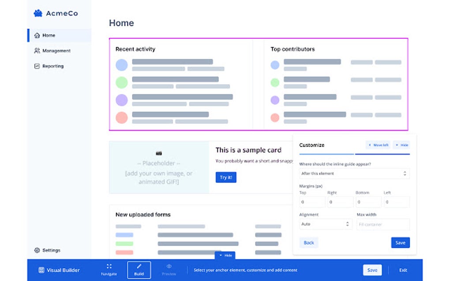This screenshot has width=450, height=281.
Task: Save the Customize panel settings
Action: point(400,242)
